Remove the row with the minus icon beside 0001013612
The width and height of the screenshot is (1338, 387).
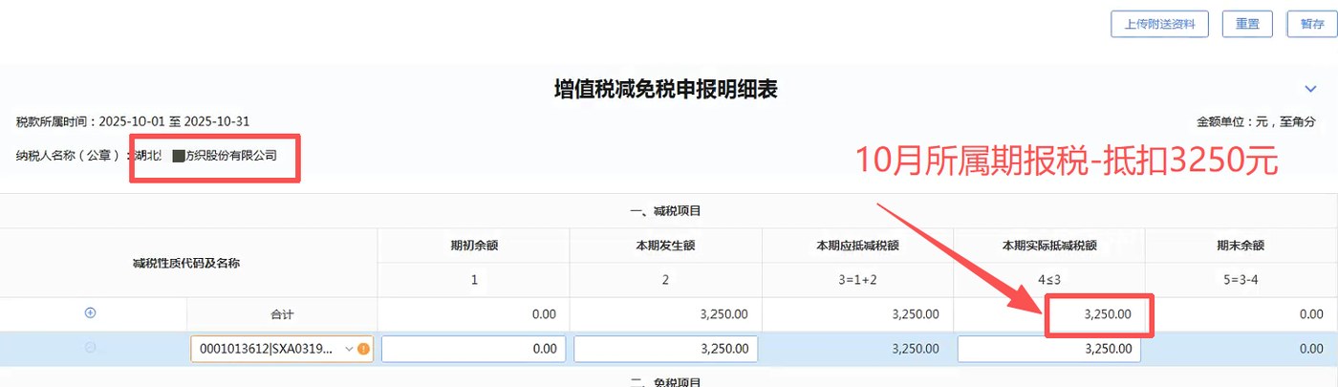91,348
